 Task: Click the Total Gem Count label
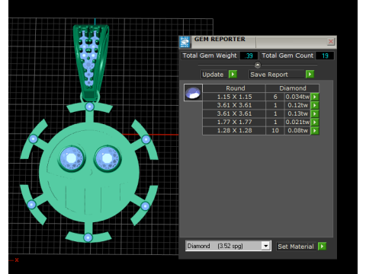287,56
